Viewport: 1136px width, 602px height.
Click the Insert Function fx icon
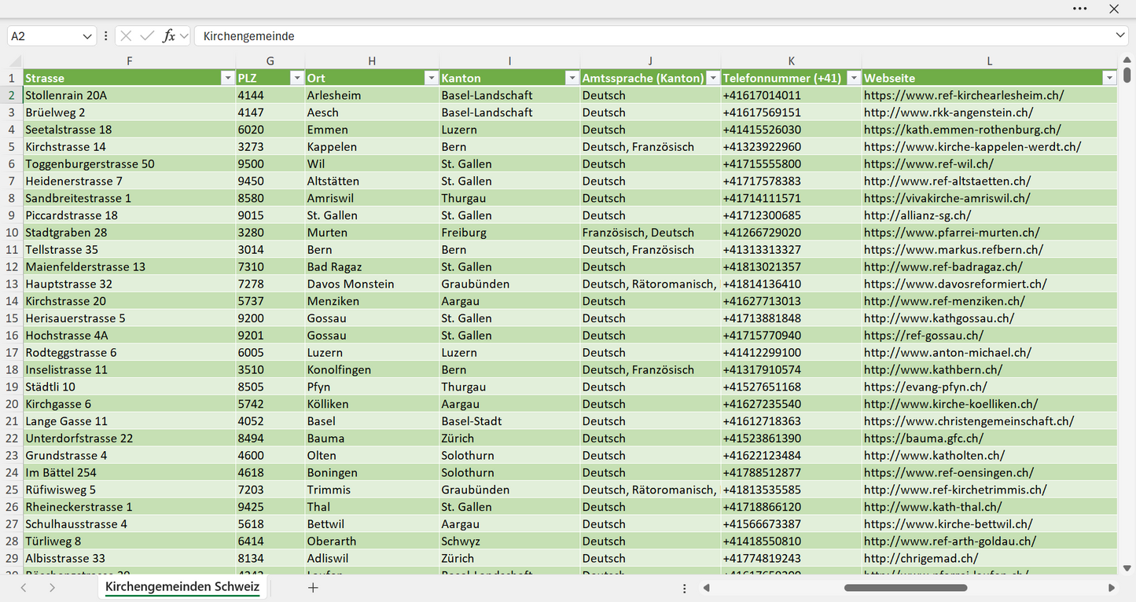click(168, 36)
